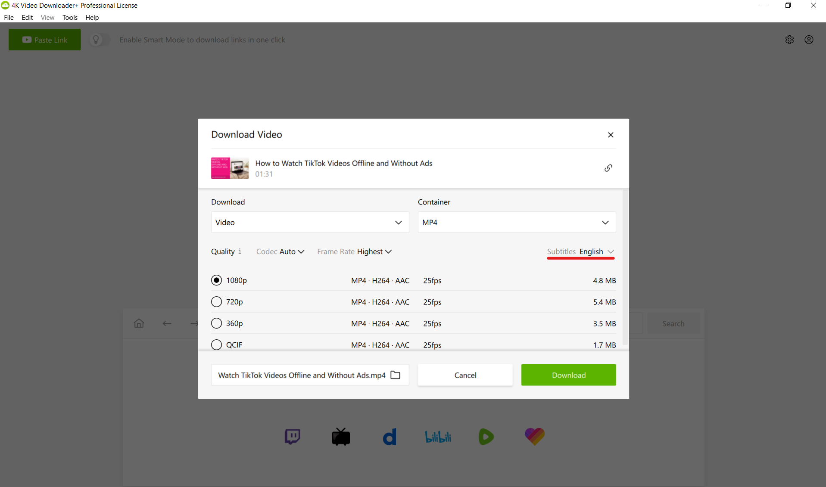
Task: Open the Download type Video dropdown
Action: (310, 222)
